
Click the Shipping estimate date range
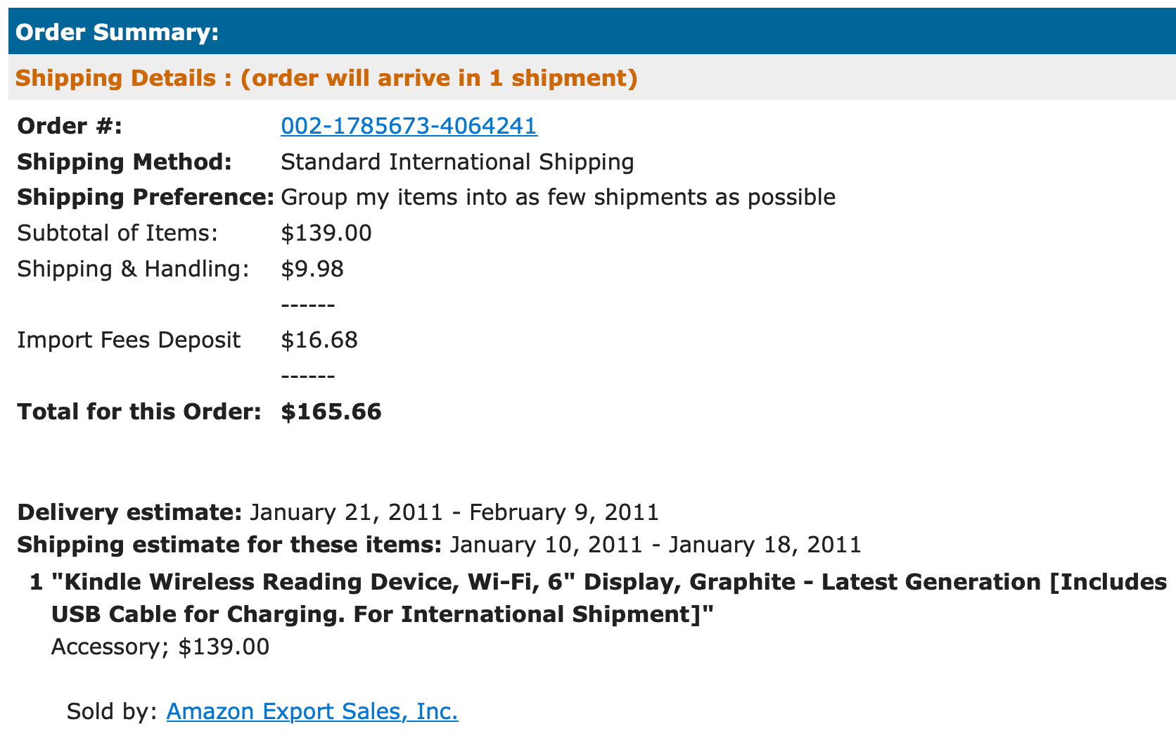pos(655,545)
